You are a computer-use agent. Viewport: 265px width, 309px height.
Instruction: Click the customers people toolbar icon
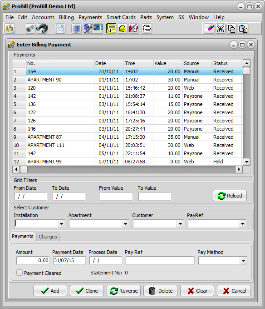click(10, 29)
